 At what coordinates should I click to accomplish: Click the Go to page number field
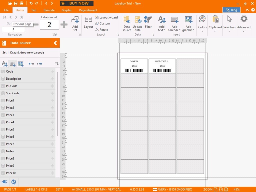click(x=13, y=29)
